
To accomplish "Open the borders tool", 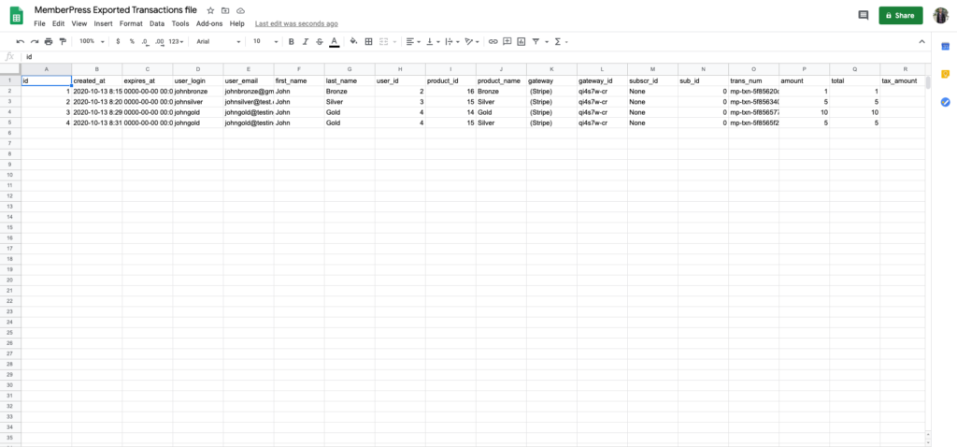I will 368,41.
